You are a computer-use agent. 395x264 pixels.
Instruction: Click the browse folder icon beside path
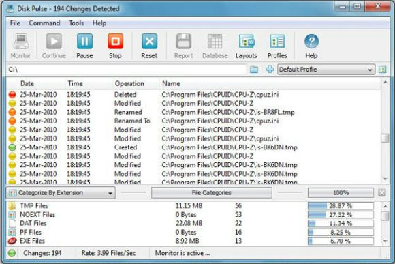254,70
